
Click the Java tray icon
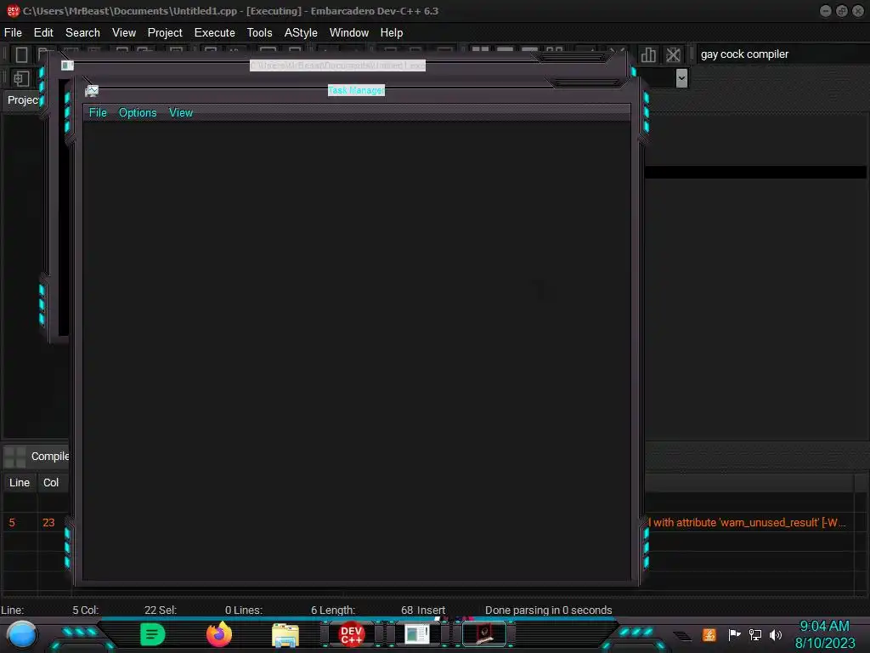[709, 634]
